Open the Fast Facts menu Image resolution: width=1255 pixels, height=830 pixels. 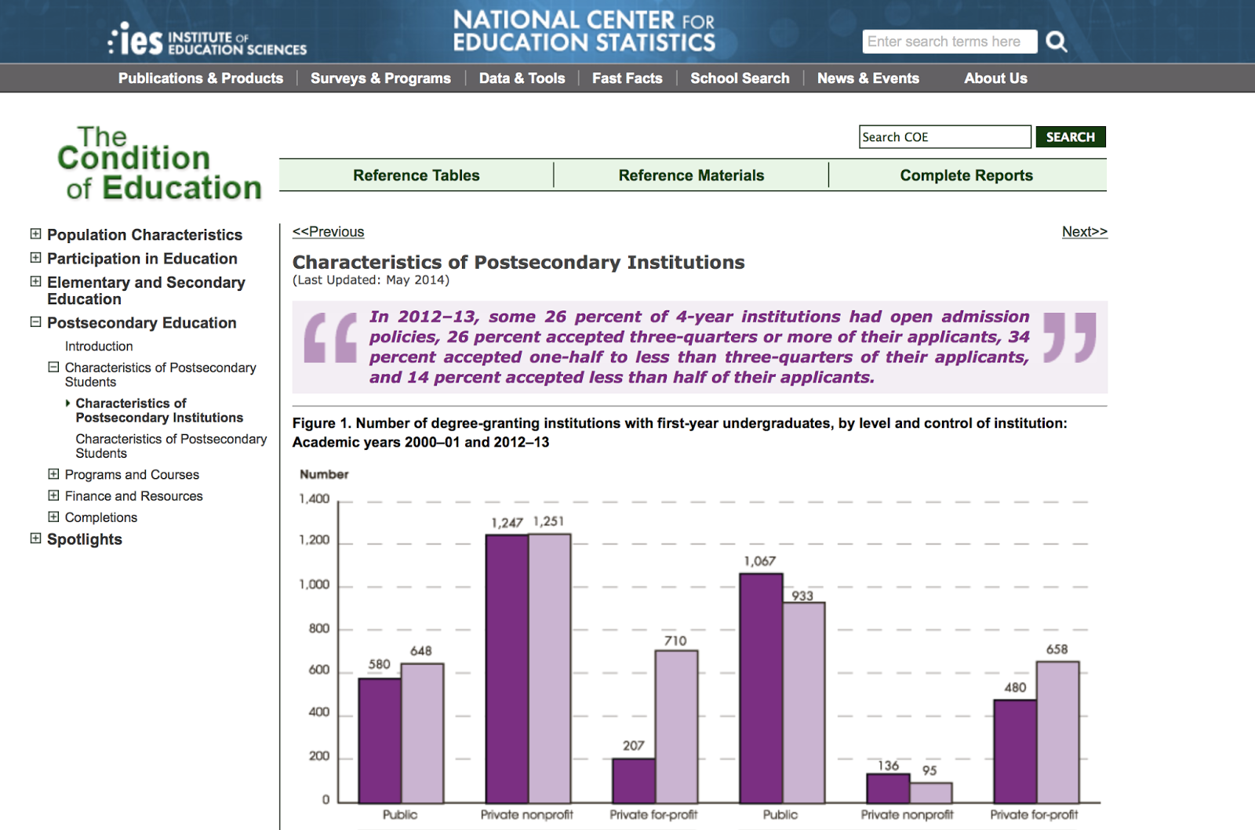coord(627,78)
